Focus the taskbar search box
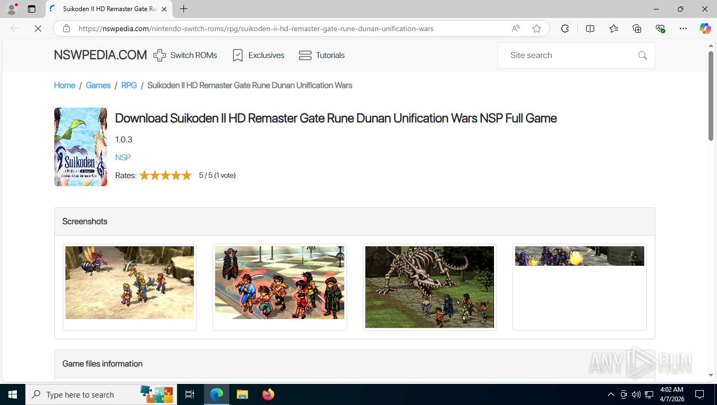The image size is (717, 405). tap(100, 394)
